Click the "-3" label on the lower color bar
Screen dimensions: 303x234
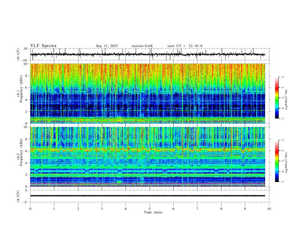click(282, 140)
